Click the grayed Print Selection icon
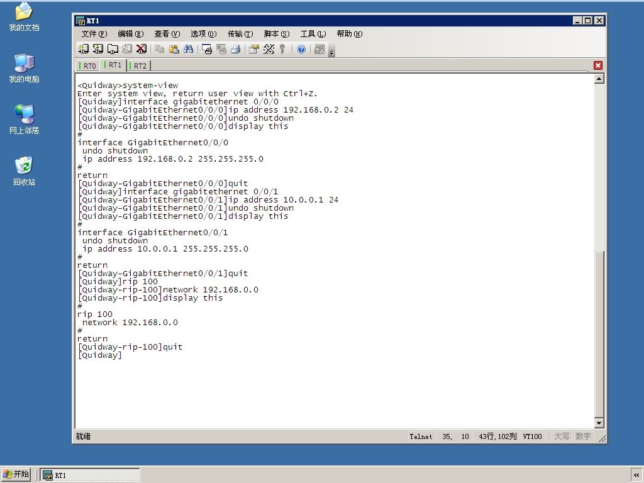This screenshot has height=483, width=644. [221, 49]
